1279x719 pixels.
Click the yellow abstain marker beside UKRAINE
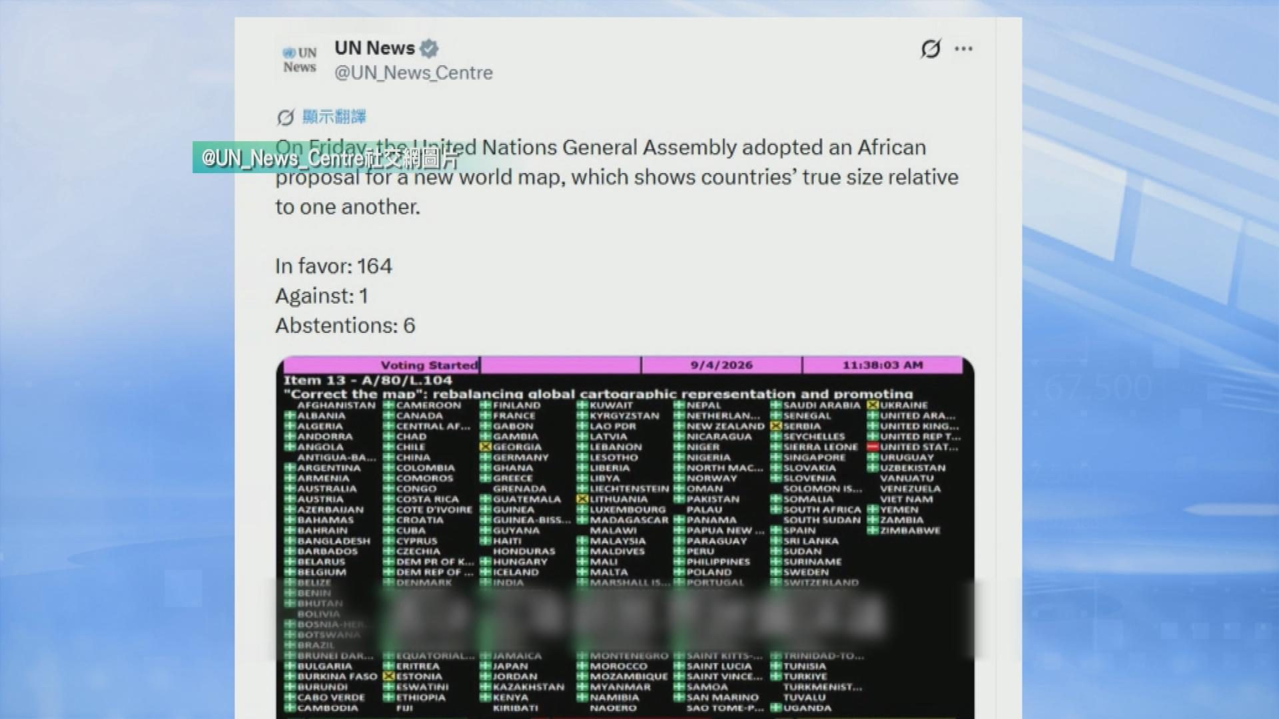(873, 405)
